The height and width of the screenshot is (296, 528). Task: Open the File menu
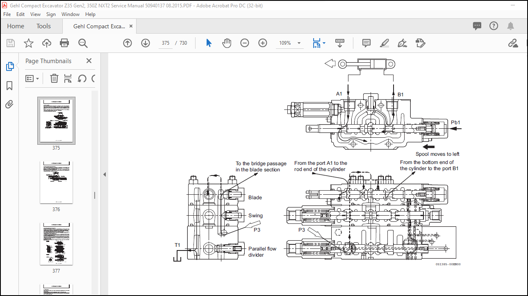[x=7, y=14]
